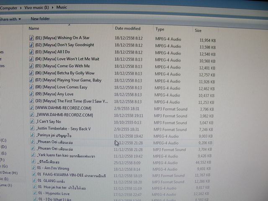
Task: Click icon of 44,552 KB Thai-named file
Action: pyautogui.click(x=33, y=161)
